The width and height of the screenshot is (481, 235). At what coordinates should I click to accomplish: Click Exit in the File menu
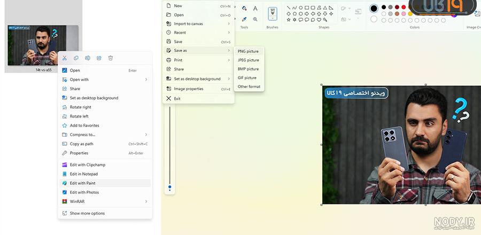click(198, 99)
